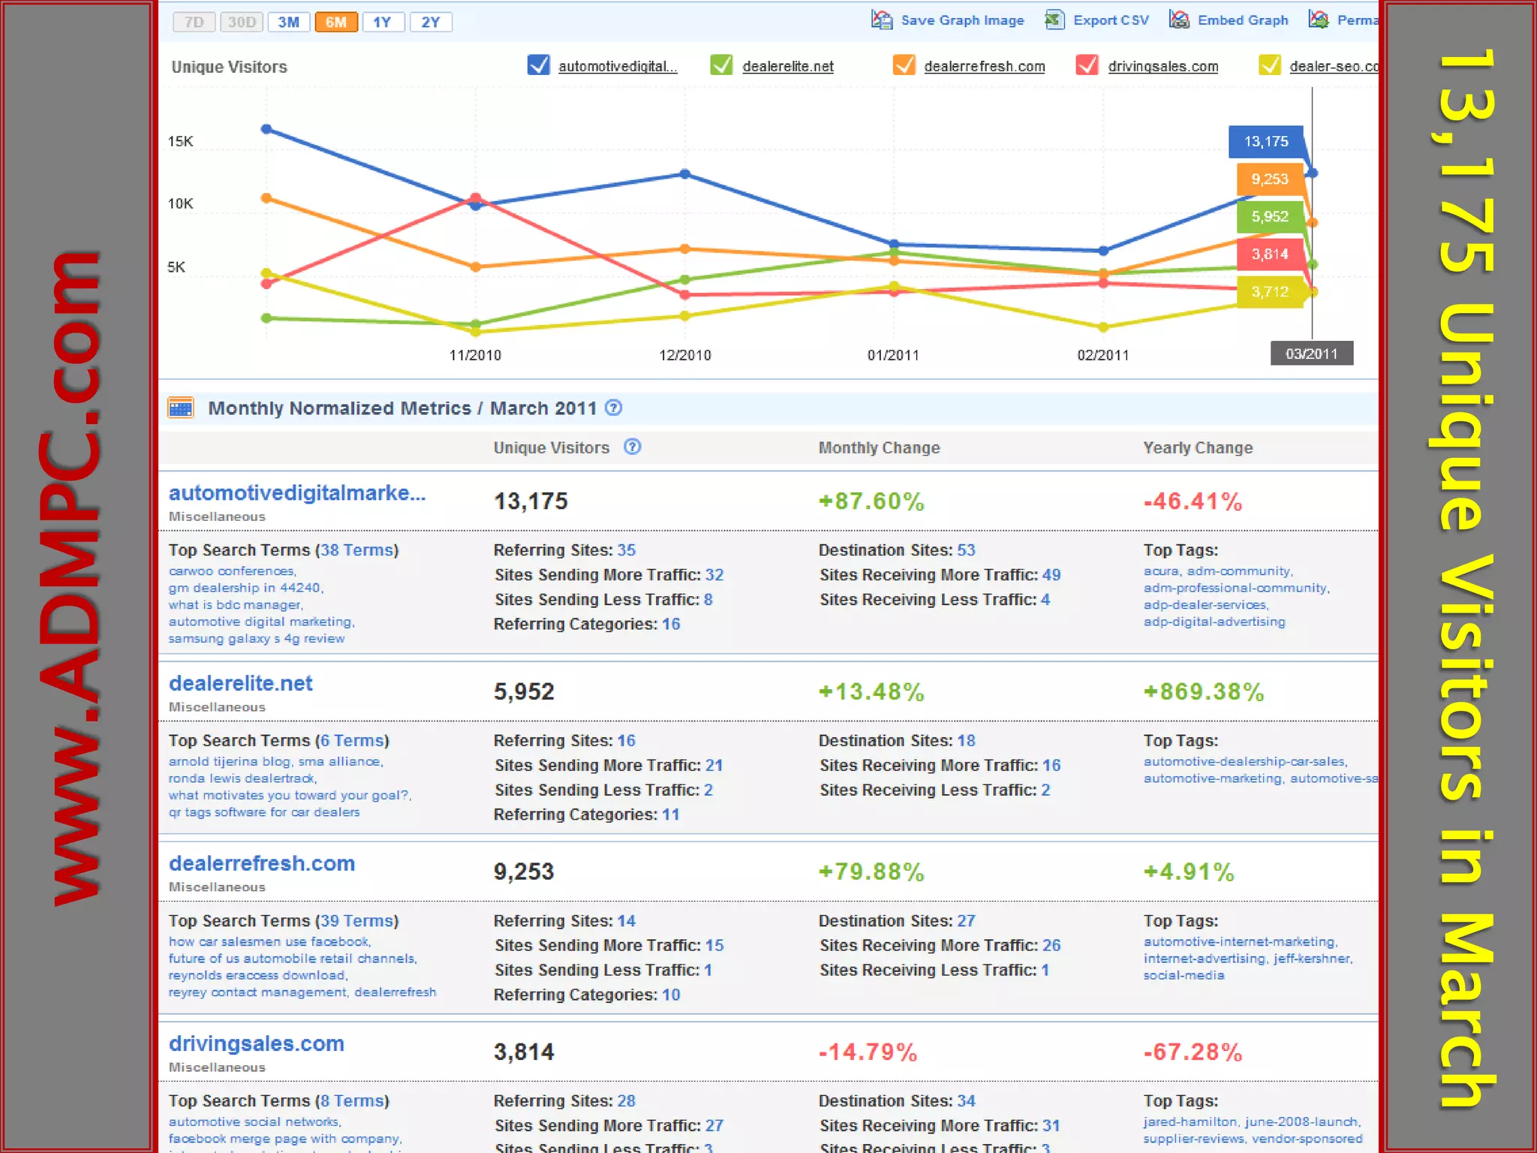Click the blue 13,175 data label on graph
The image size is (1537, 1153).
coord(1265,142)
